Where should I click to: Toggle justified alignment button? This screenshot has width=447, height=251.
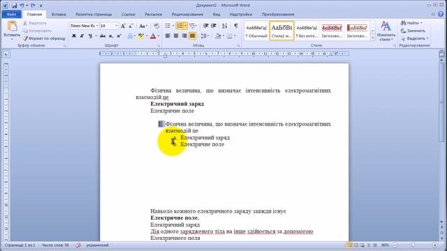point(193,36)
